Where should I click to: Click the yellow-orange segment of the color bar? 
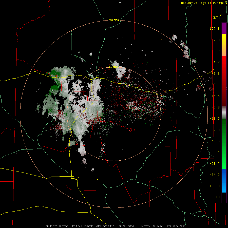coord(224,45)
